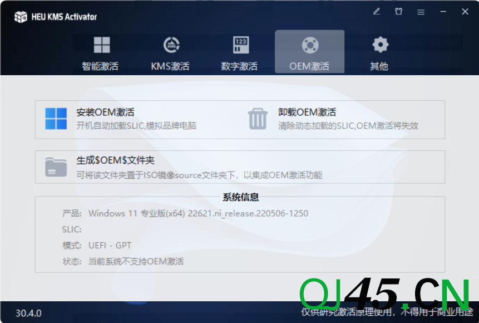Click the 系统信息 heading
Viewport: 479px width, 323px height.
pyautogui.click(x=241, y=197)
